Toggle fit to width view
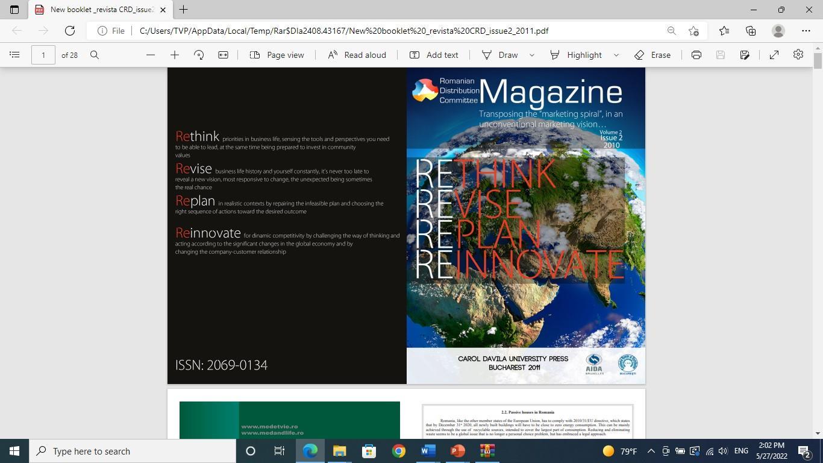The image size is (823, 463). click(223, 55)
